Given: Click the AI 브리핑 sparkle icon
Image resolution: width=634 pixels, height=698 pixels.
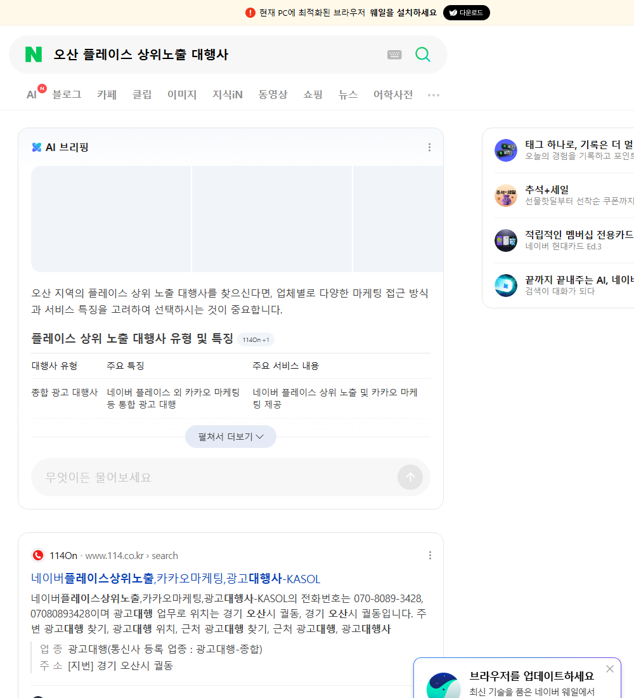Looking at the screenshot, I should coord(37,147).
